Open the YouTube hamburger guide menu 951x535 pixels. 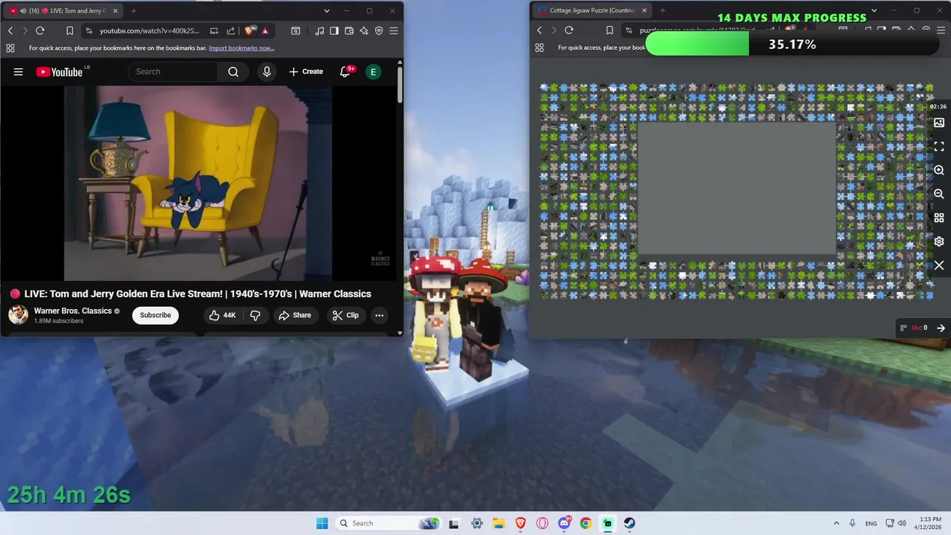19,71
